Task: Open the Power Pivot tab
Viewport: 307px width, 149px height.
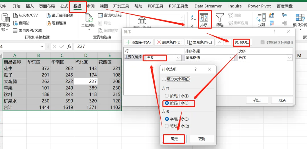Action: pyautogui.click(x=260, y=6)
